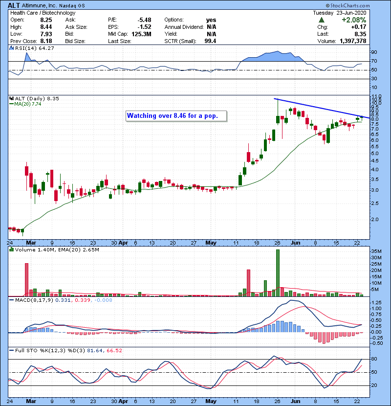
Task: Click the 90 label on the RSI axis
Action: [374, 52]
